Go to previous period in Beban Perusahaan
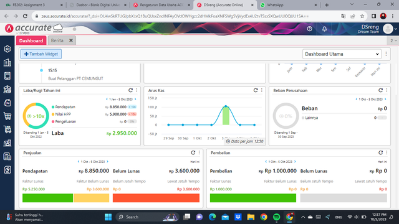The image size is (399, 224). (x=357, y=100)
